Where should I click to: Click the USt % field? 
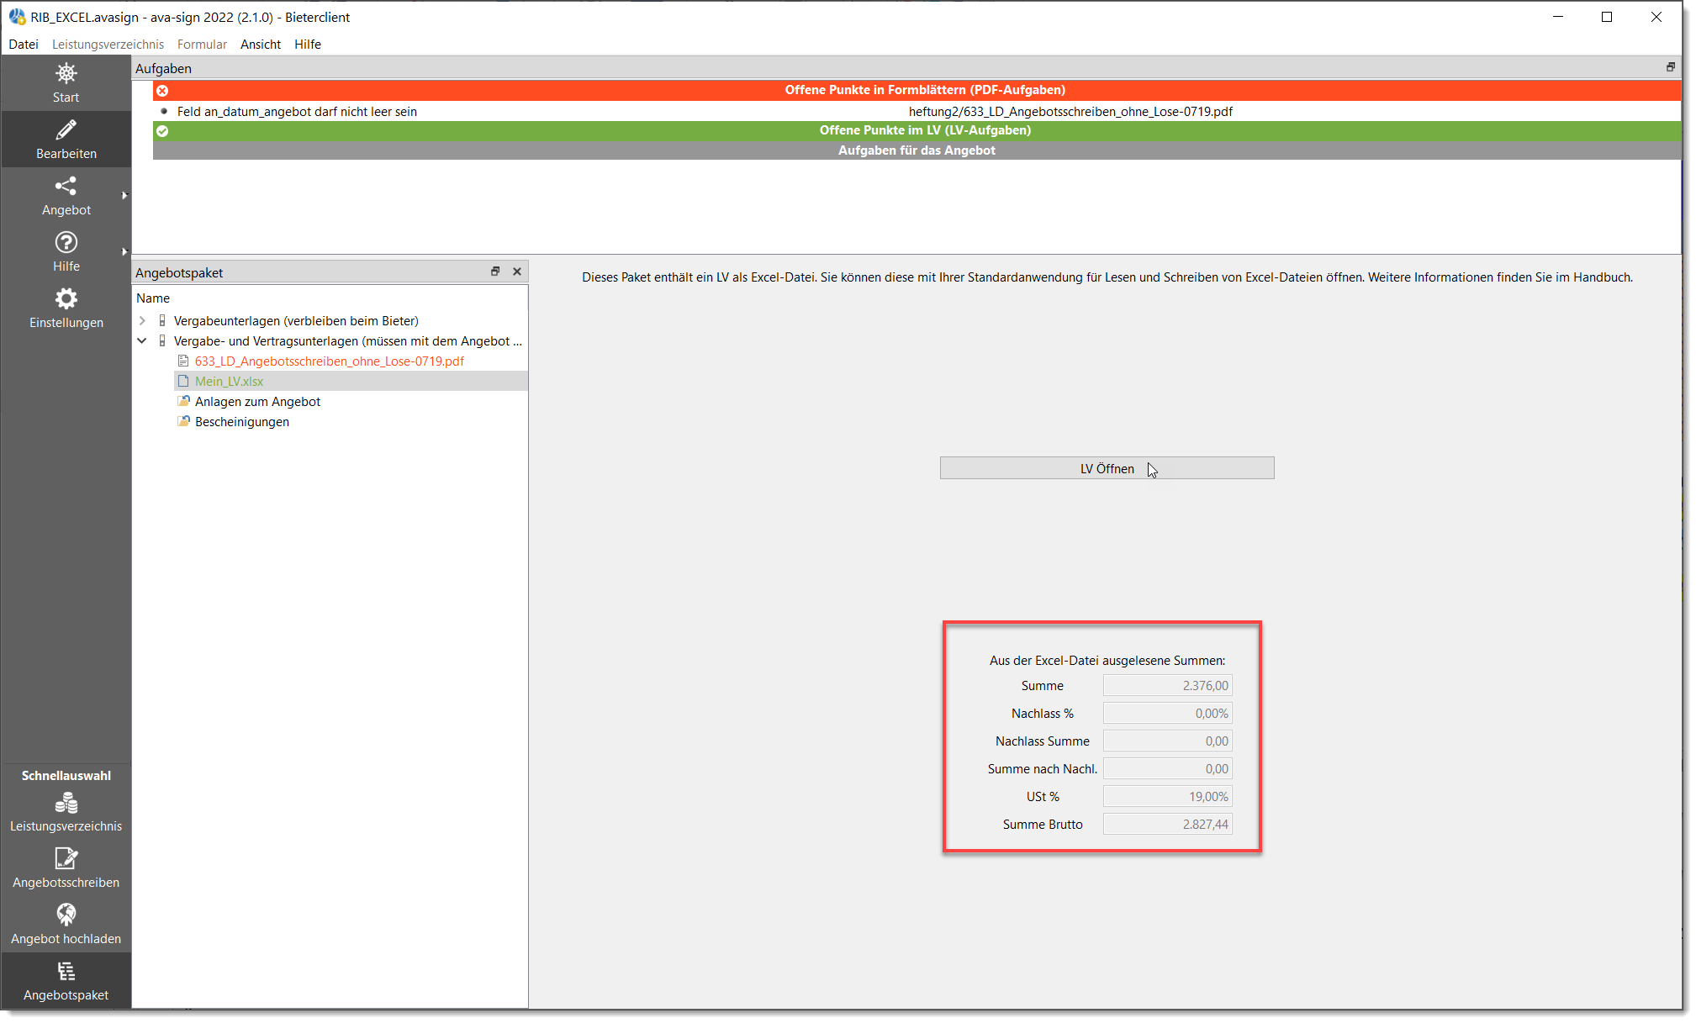1167,796
